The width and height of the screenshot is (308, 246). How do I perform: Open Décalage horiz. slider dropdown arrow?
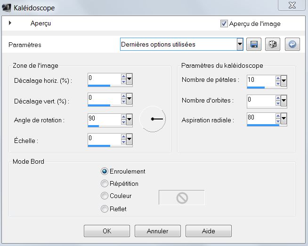point(129,79)
